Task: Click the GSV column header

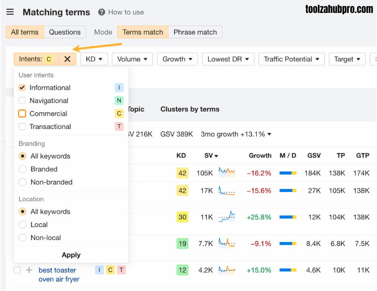Action: click(x=314, y=156)
